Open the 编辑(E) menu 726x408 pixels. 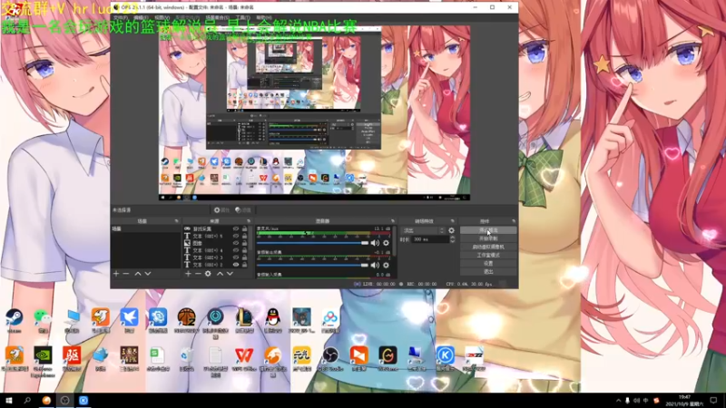pyautogui.click(x=141, y=17)
